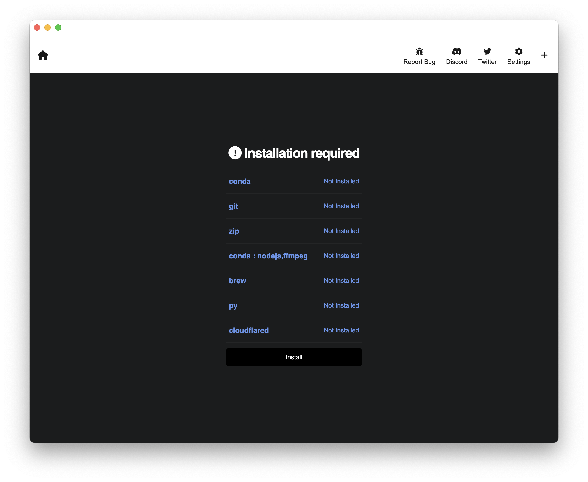Image resolution: width=588 pixels, height=482 pixels.
Task: Open the Twitter bird icon
Action: [487, 52]
